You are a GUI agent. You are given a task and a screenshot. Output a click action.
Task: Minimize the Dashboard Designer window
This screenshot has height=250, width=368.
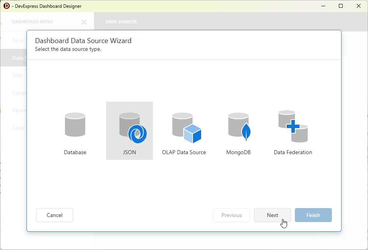pyautogui.click(x=323, y=6)
